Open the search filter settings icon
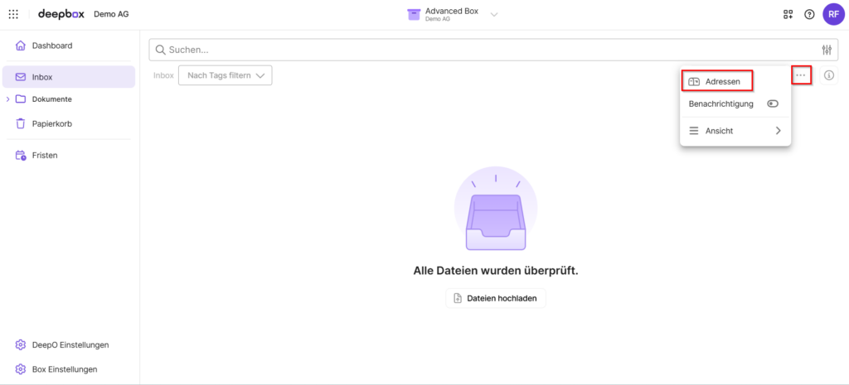This screenshot has width=849, height=385. 826,50
